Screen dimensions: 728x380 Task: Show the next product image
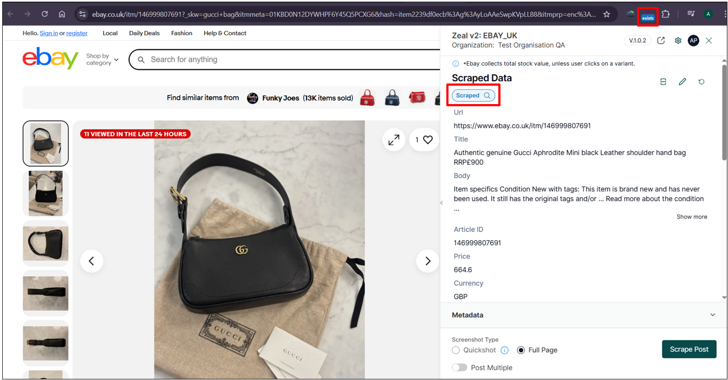[427, 261]
